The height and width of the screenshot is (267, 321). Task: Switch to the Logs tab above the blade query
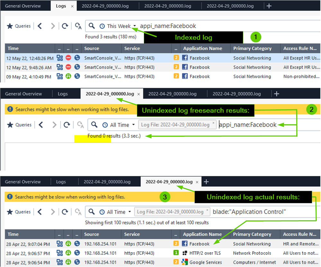point(61,182)
